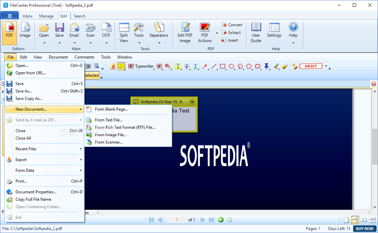Select the cloud shape tool
Screen dimensions: 378x233
tap(258, 66)
